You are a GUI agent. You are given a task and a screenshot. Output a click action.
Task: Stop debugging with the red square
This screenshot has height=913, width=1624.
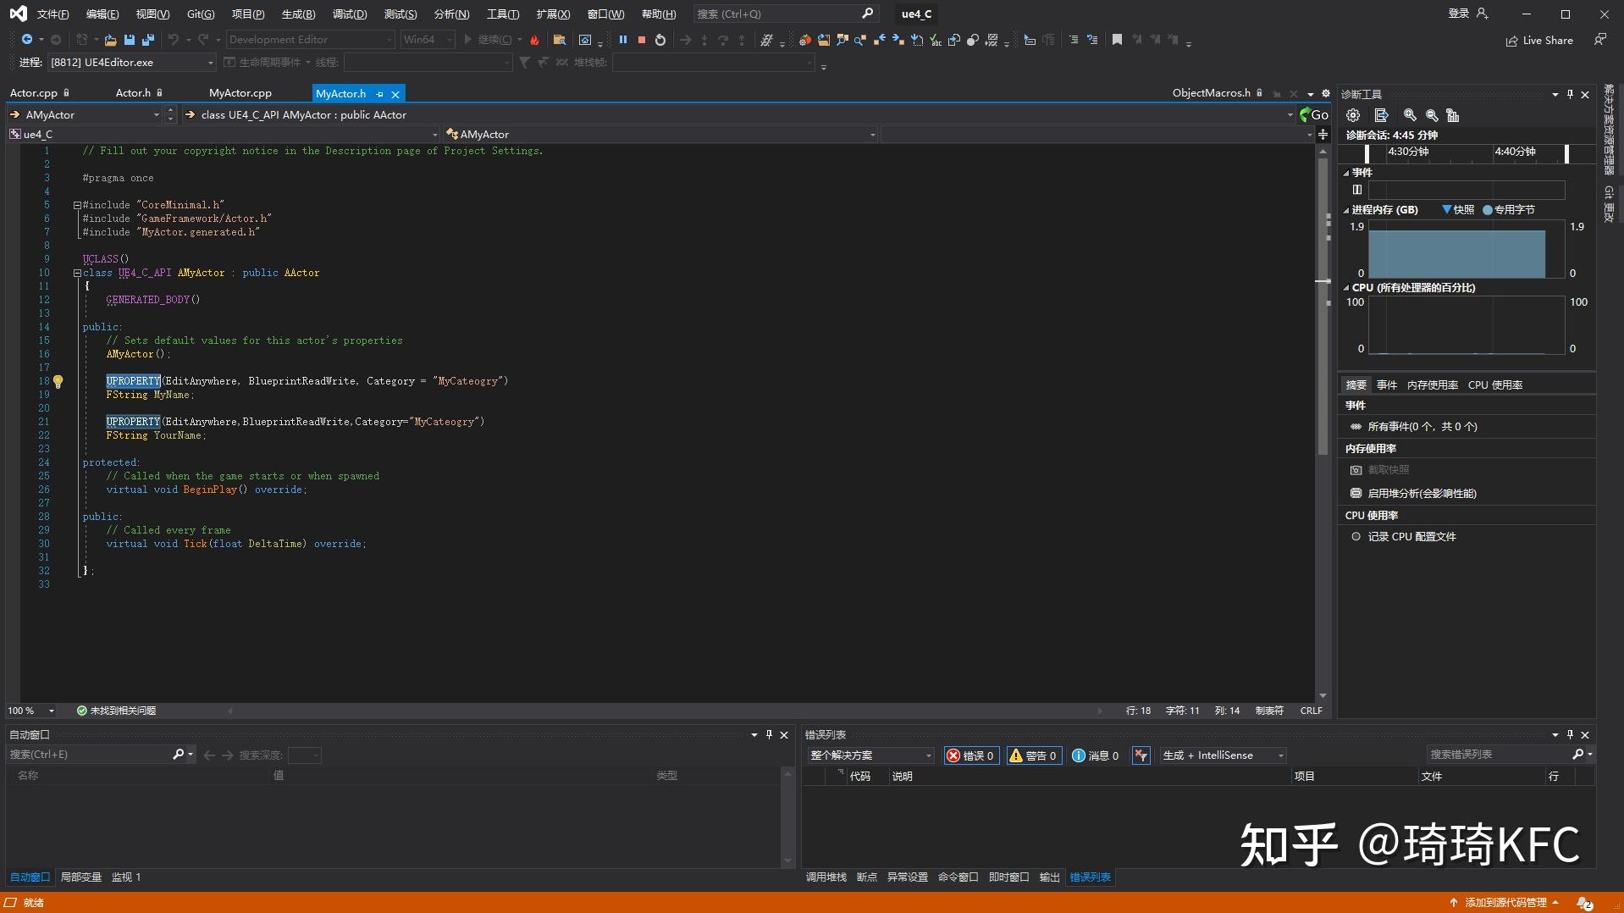click(x=642, y=40)
